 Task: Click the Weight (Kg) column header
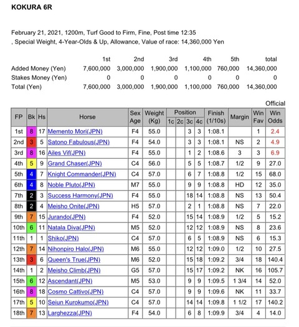pos(154,117)
